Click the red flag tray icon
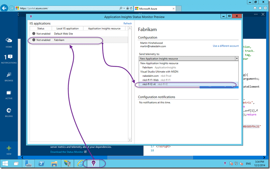 click(231, 164)
